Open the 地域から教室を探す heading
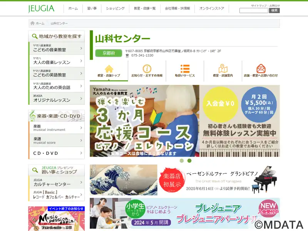308x231 pixels. tap(57, 36)
